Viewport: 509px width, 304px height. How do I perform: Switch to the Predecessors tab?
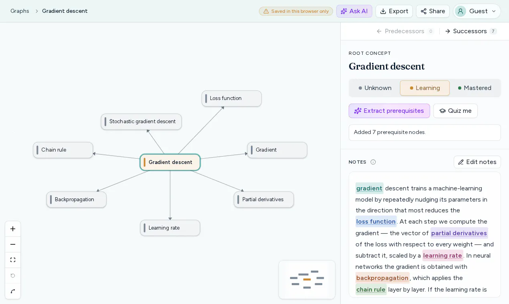pyautogui.click(x=405, y=31)
